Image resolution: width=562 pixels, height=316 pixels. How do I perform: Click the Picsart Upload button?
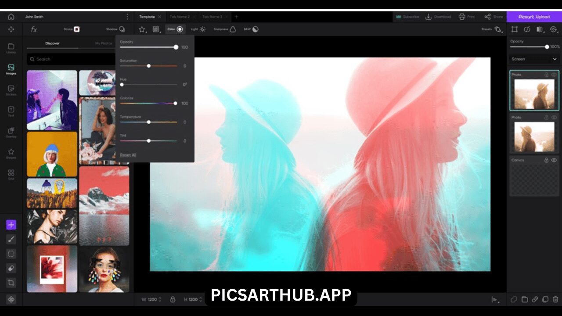point(534,17)
